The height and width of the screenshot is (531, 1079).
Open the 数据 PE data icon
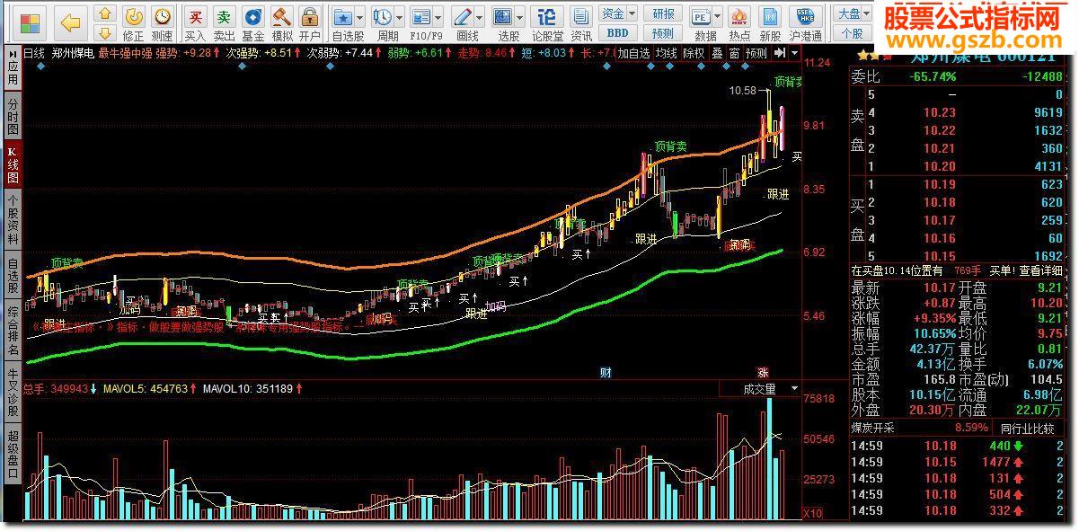tap(702, 16)
